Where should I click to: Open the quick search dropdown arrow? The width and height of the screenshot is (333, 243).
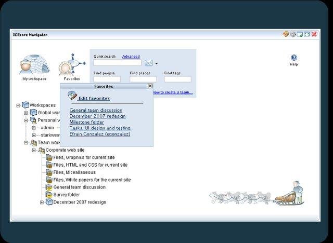[x=156, y=63]
